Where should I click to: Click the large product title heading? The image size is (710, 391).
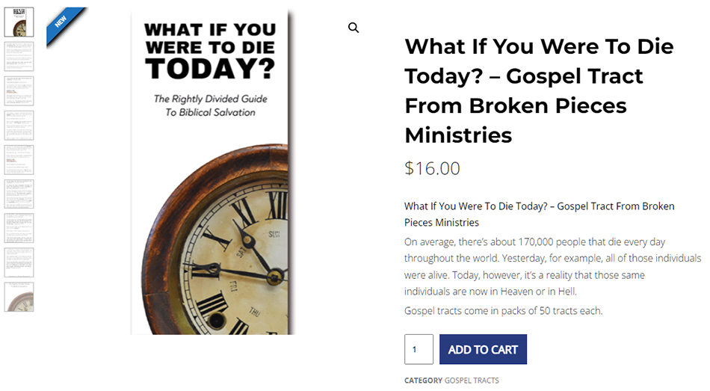[538, 90]
